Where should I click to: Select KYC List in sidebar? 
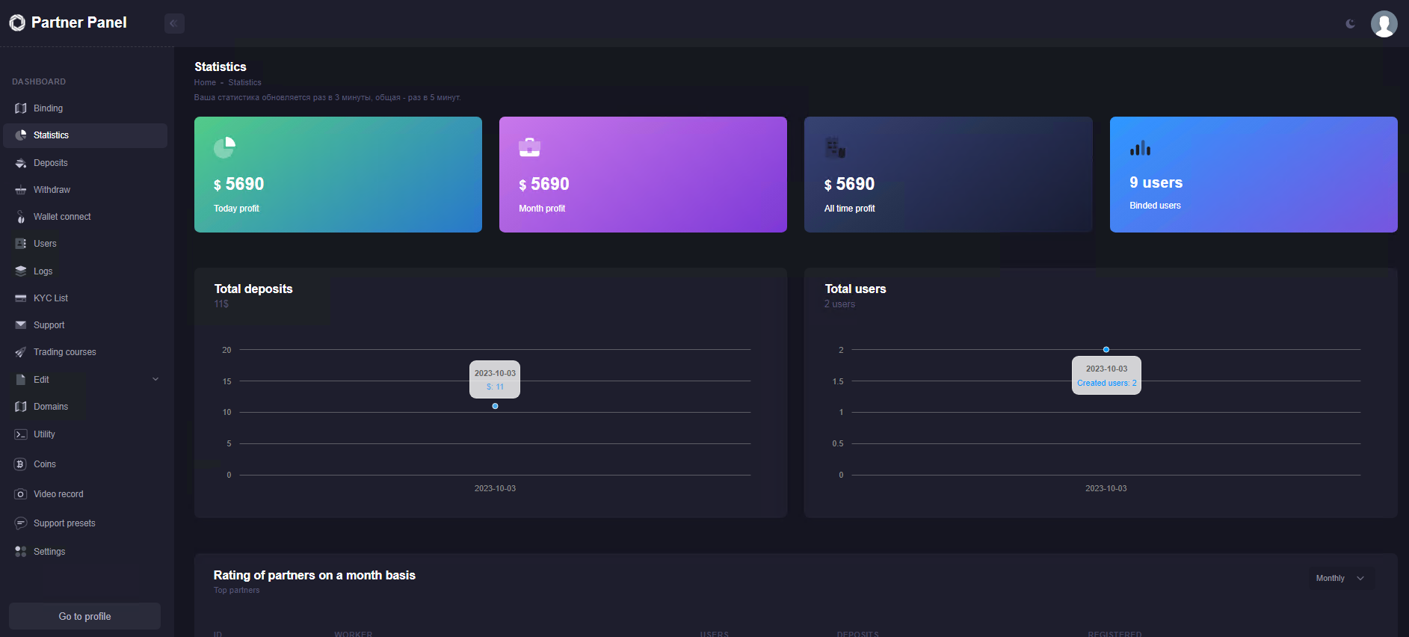(51, 298)
